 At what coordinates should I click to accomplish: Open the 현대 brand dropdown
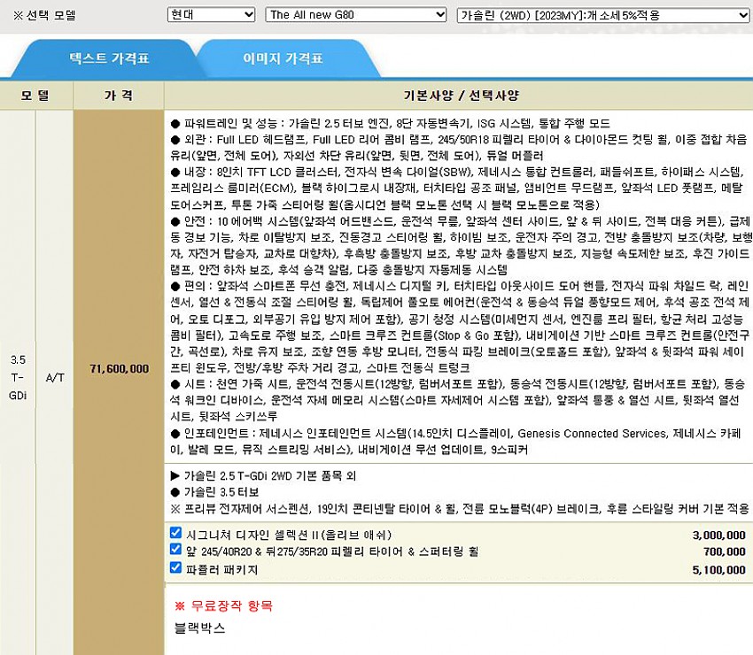click(211, 15)
